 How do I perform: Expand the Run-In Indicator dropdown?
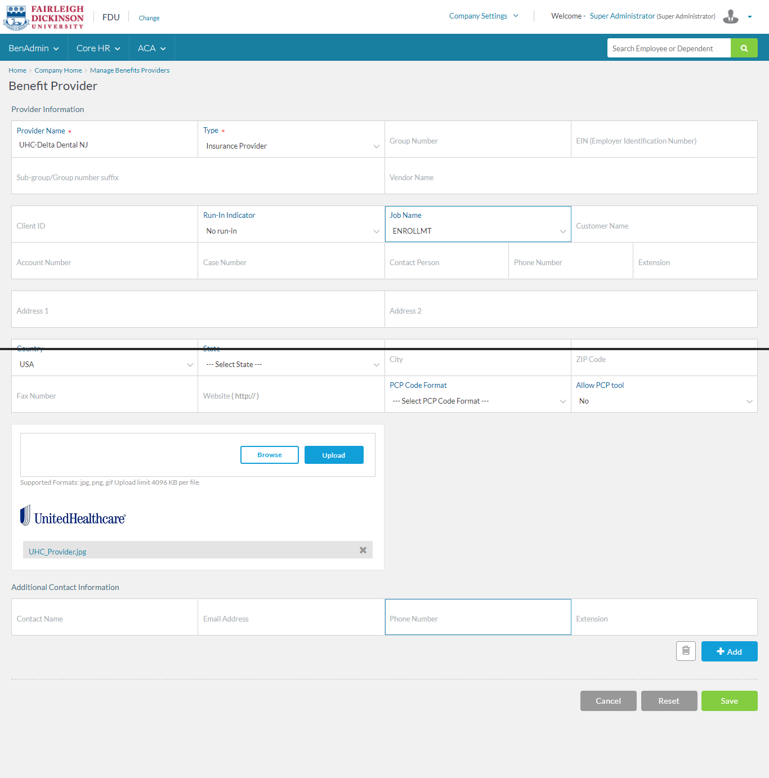click(291, 231)
